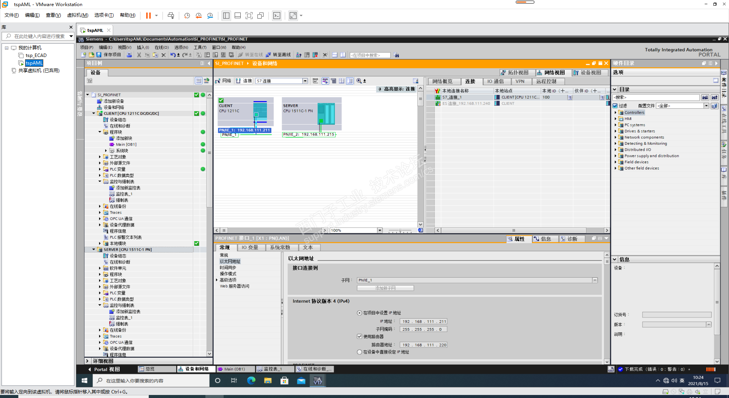Screen dimensions: 729x398
Task: Expand the Network components catalog folder
Action: click(615, 137)
